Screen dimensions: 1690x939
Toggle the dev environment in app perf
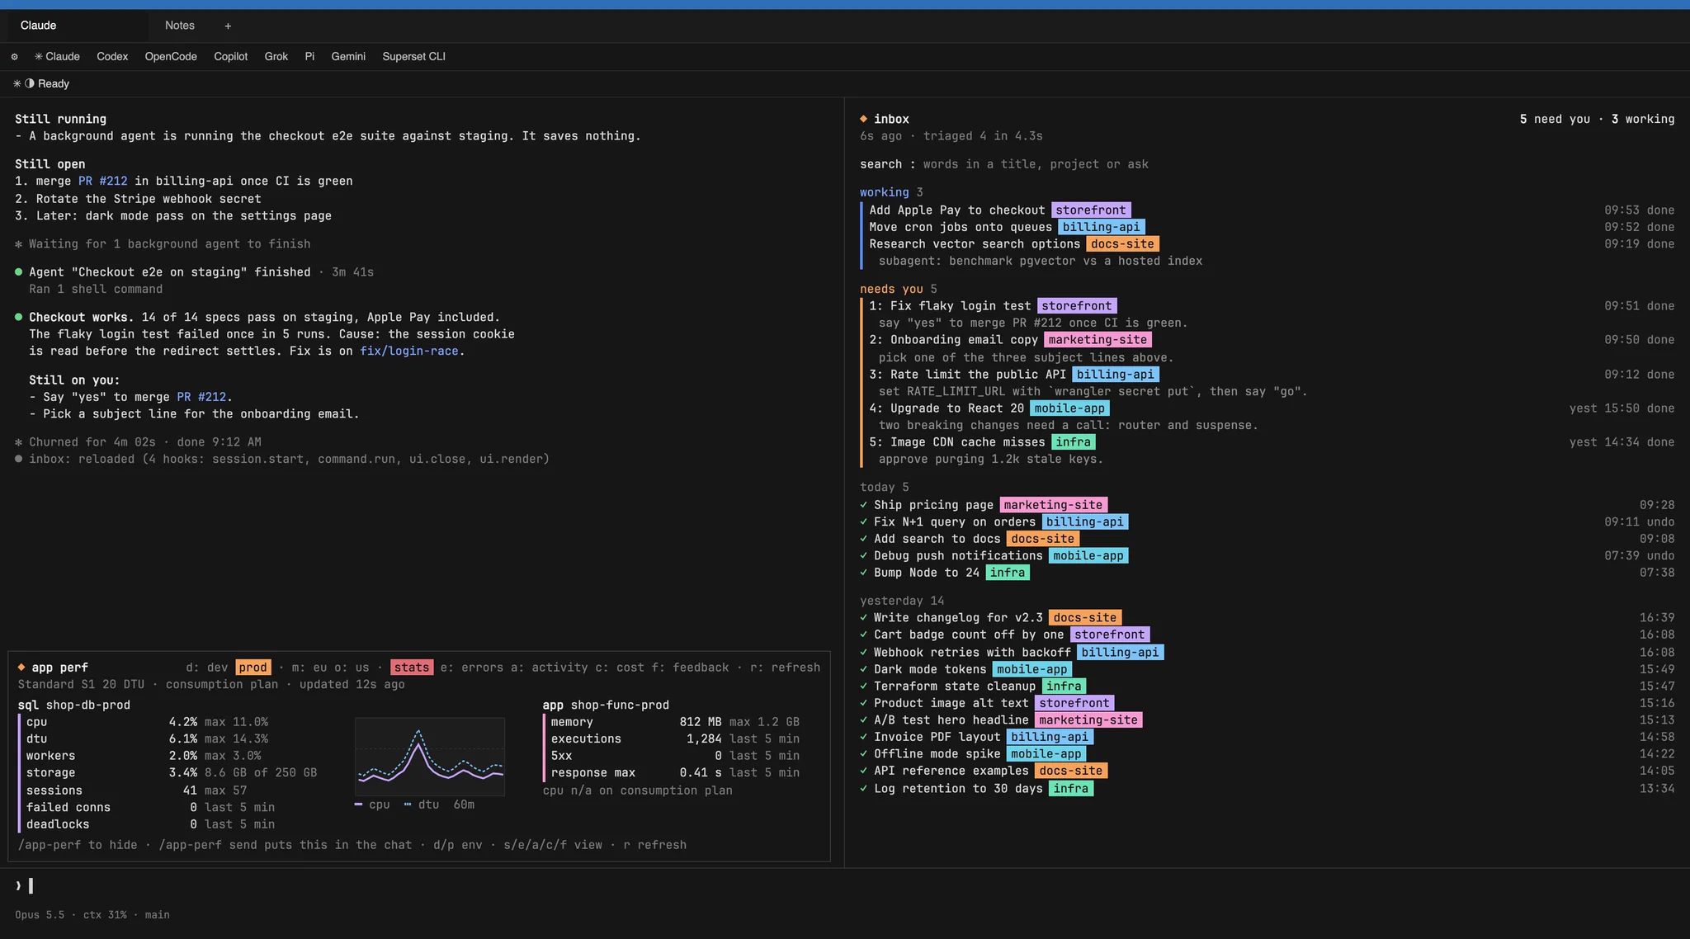(207, 668)
